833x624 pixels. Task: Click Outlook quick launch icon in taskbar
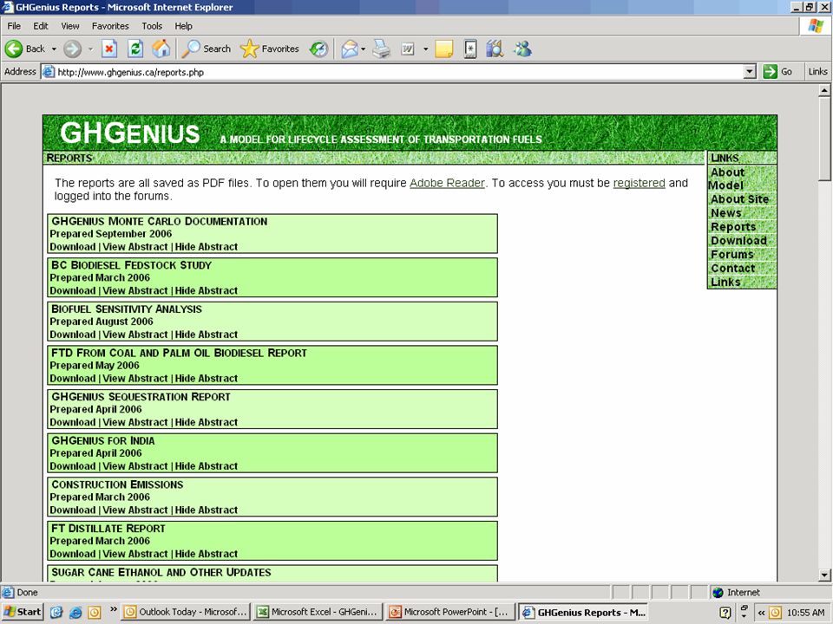point(94,613)
